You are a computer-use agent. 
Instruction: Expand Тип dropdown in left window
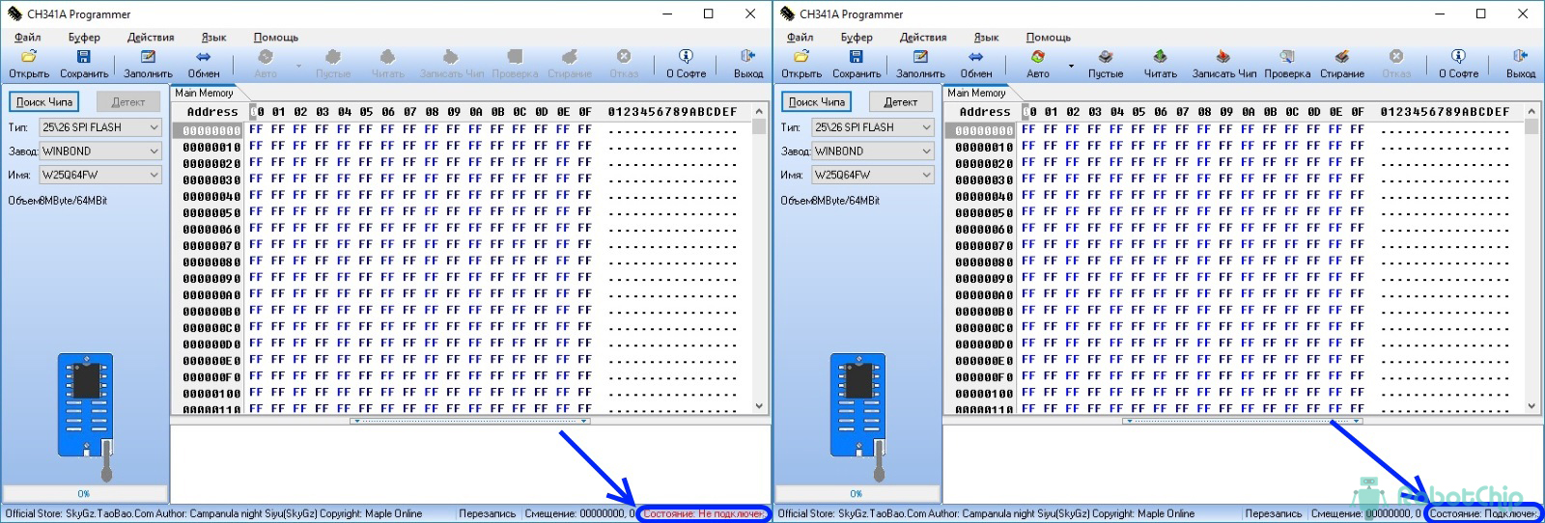(x=154, y=127)
